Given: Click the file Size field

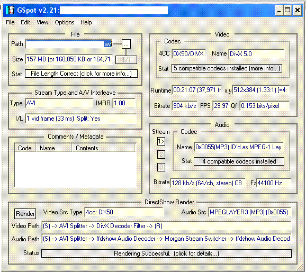Looking at the screenshot, I should point(69,59).
